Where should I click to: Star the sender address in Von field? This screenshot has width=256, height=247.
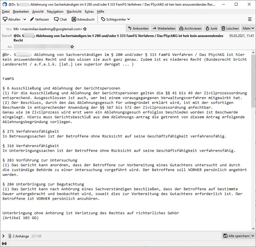[x=85, y=29]
